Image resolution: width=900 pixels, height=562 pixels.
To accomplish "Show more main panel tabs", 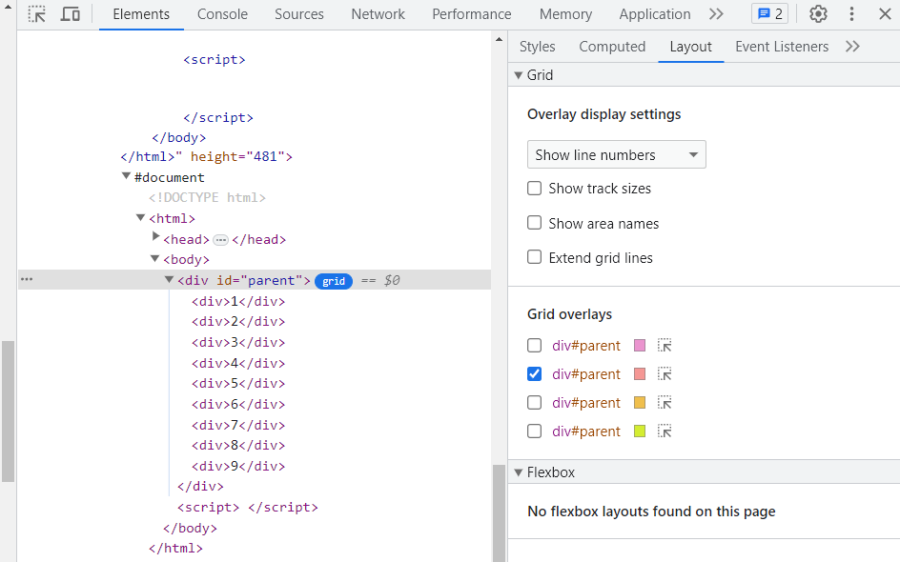I will pyautogui.click(x=716, y=14).
